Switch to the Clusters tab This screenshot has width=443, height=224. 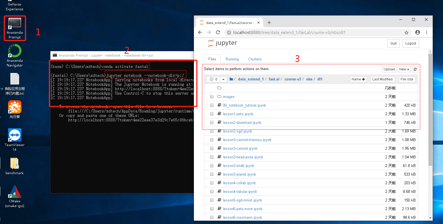pyautogui.click(x=255, y=59)
